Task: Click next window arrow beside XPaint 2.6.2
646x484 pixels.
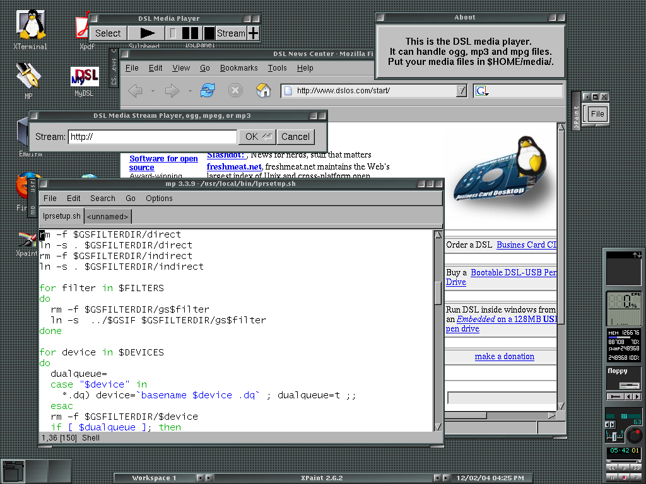Action: [x=446, y=478]
